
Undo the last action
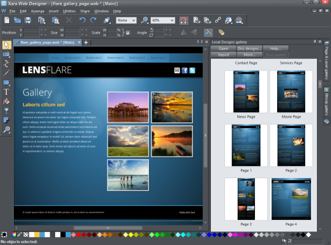click(82, 20)
